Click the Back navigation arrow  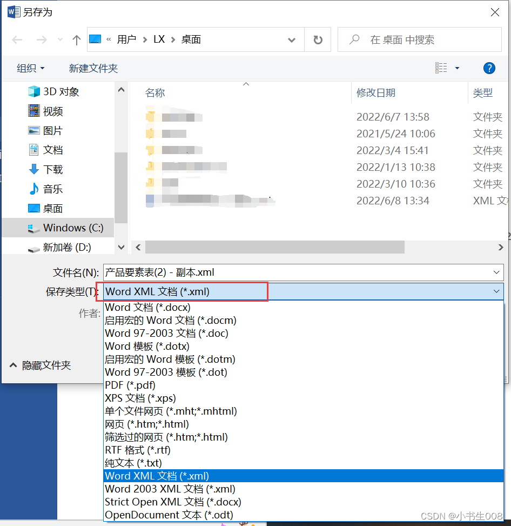click(x=17, y=40)
